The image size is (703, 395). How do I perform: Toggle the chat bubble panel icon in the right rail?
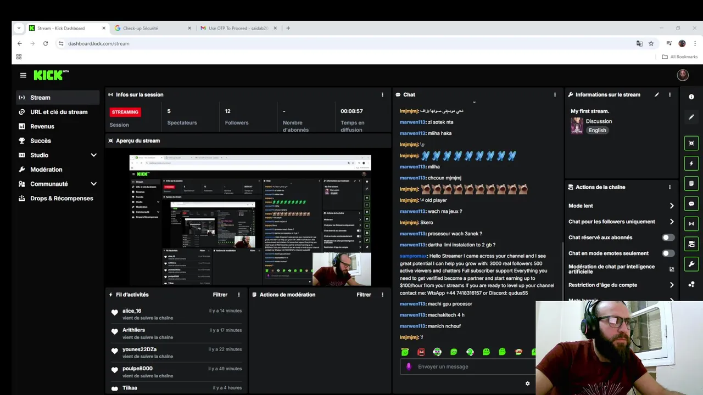click(x=691, y=204)
